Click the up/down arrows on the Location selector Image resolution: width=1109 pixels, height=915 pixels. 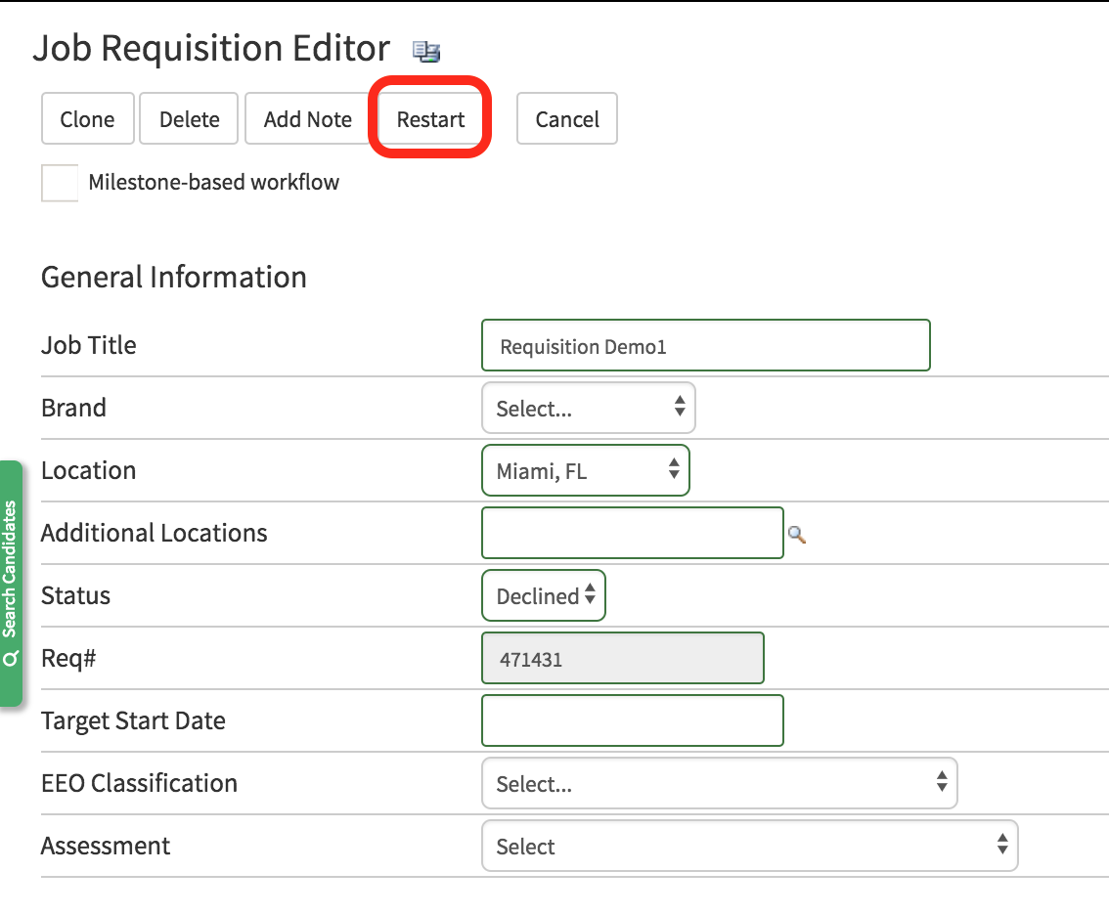tap(674, 470)
